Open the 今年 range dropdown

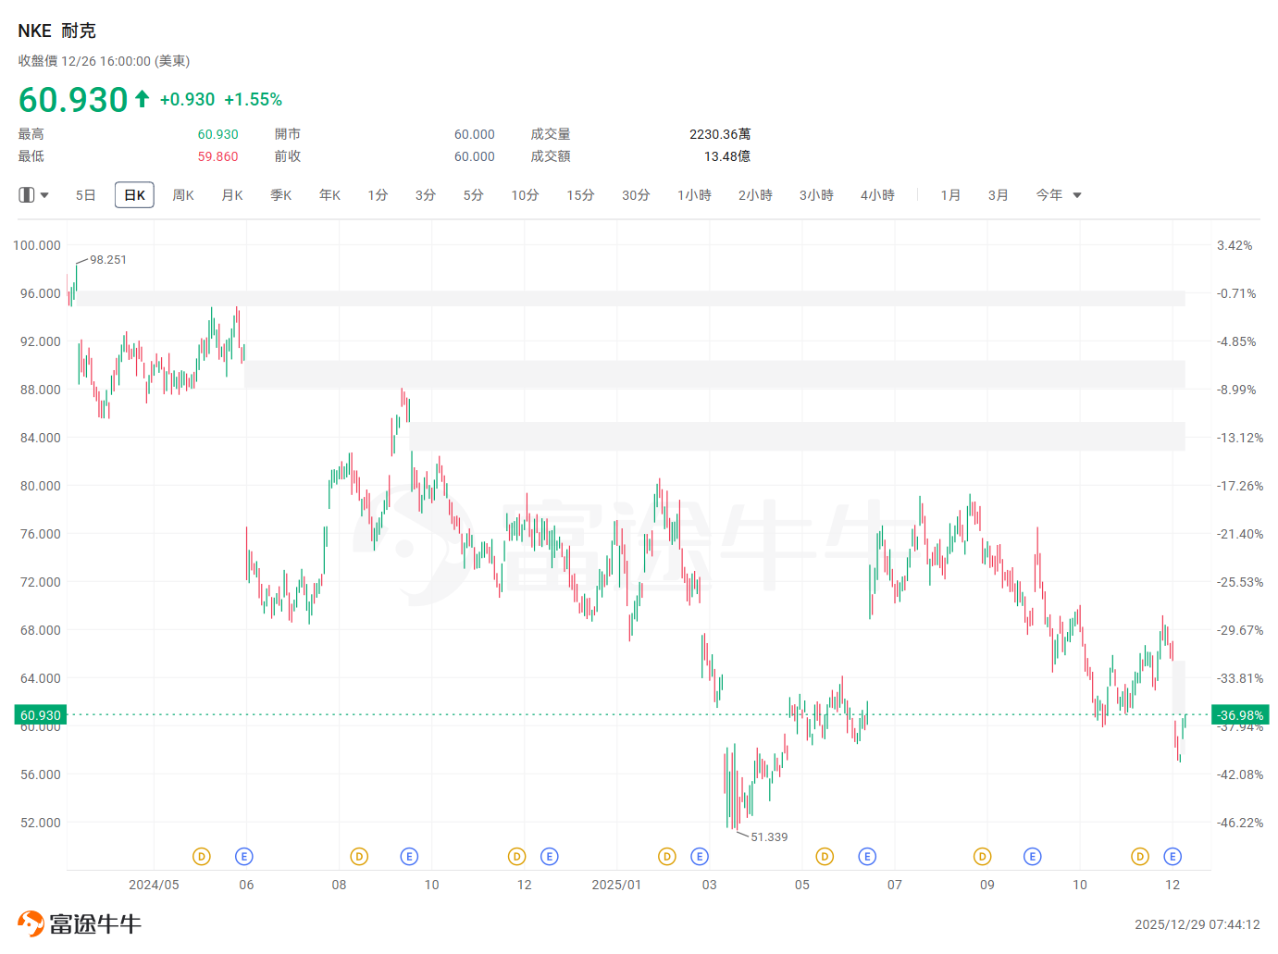(x=1049, y=195)
